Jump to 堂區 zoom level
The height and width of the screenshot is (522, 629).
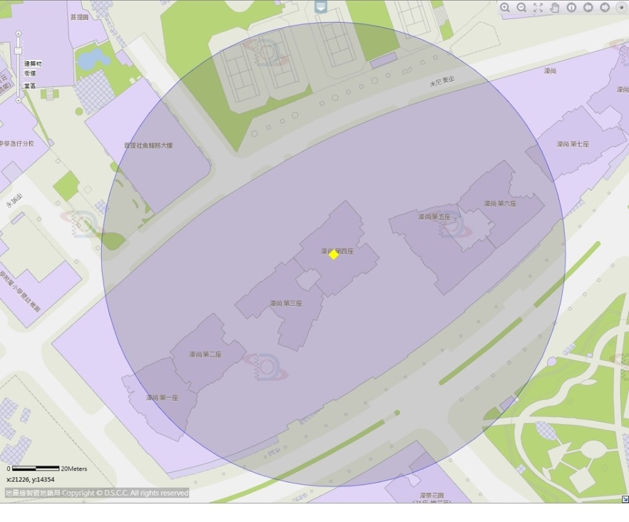click(x=30, y=85)
